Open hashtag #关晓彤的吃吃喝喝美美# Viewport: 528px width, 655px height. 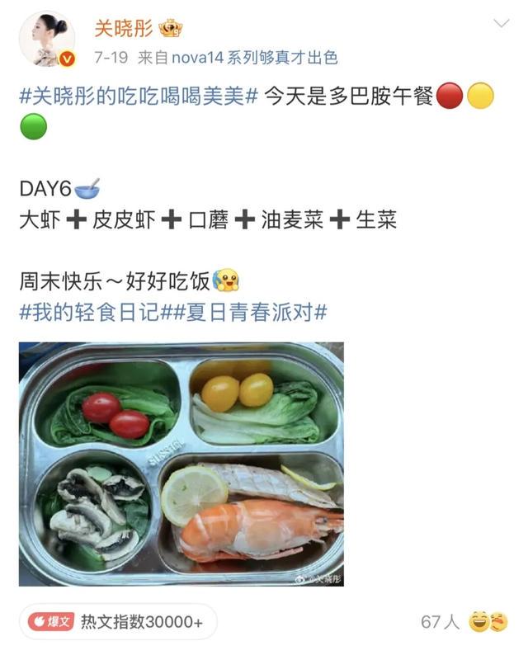coord(139,96)
